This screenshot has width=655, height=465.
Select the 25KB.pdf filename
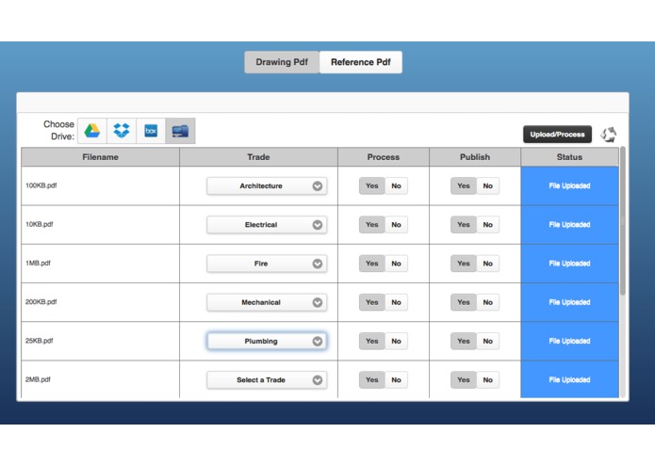(x=40, y=341)
